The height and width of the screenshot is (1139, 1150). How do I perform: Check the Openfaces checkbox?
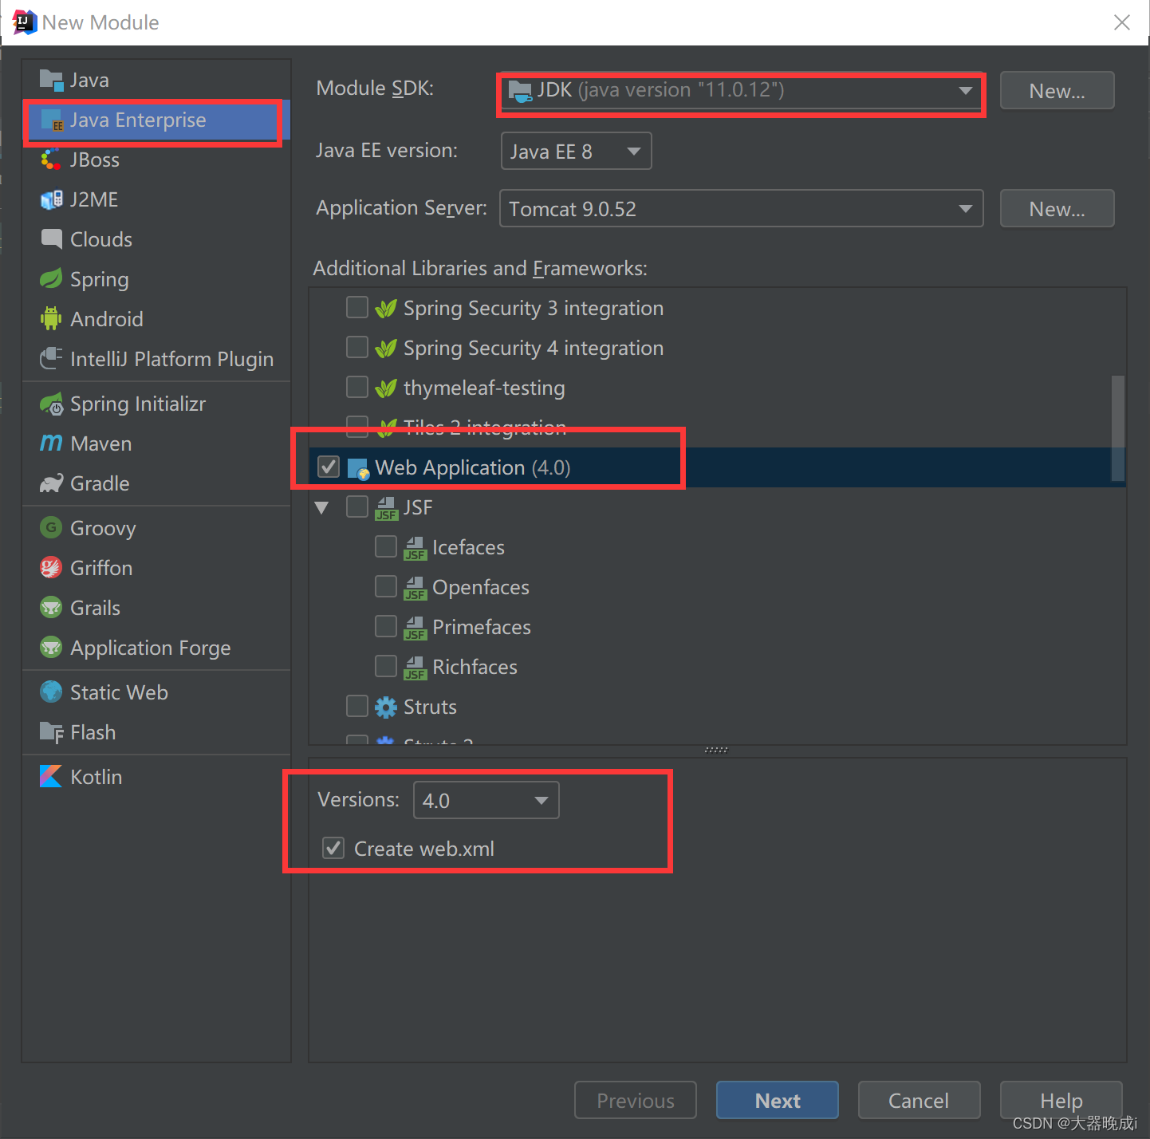tap(386, 587)
